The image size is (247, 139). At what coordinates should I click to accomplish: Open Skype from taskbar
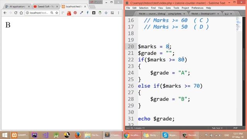[170, 135]
